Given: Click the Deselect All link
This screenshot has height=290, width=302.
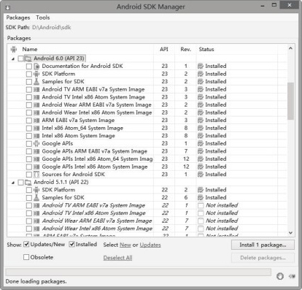Looking at the screenshot, I should 117,258.
